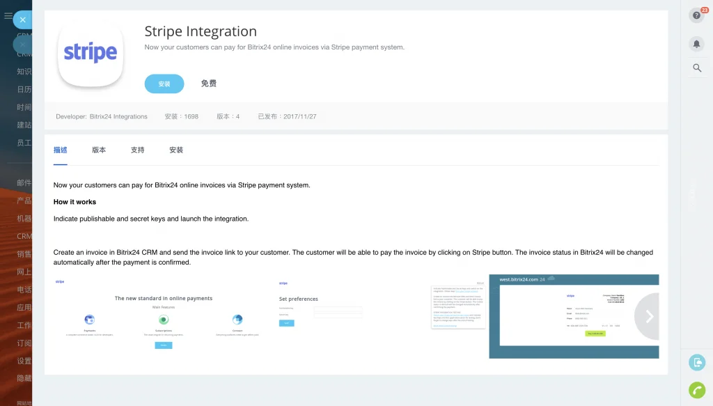Switch to the 版本 tab

click(99, 150)
